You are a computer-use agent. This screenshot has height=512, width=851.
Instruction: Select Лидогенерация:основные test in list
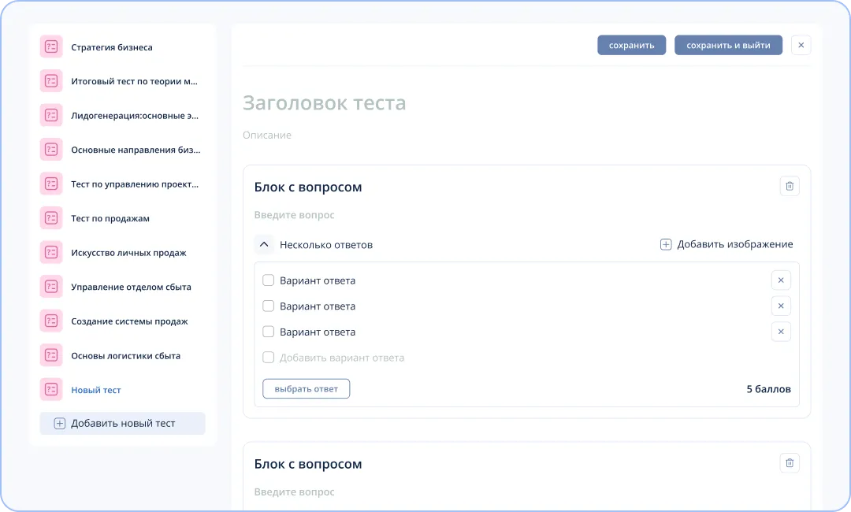(135, 116)
